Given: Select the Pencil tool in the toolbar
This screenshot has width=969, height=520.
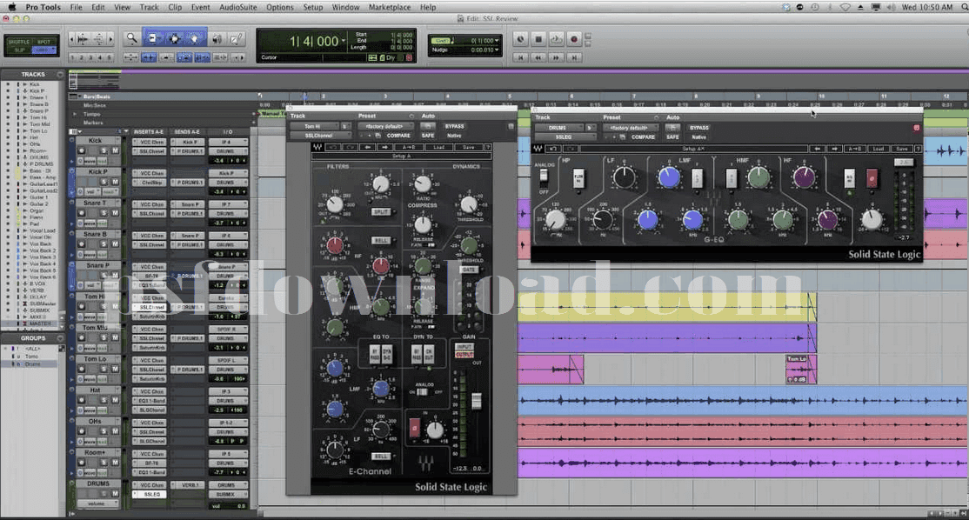Looking at the screenshot, I should point(236,39).
